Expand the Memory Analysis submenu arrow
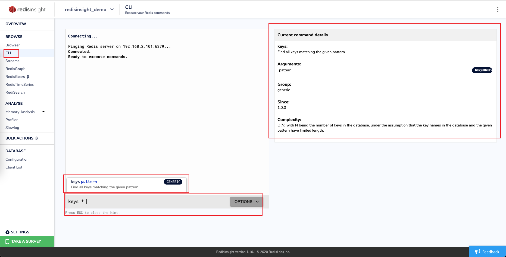Viewport: 506px width, 257px height. click(x=43, y=112)
